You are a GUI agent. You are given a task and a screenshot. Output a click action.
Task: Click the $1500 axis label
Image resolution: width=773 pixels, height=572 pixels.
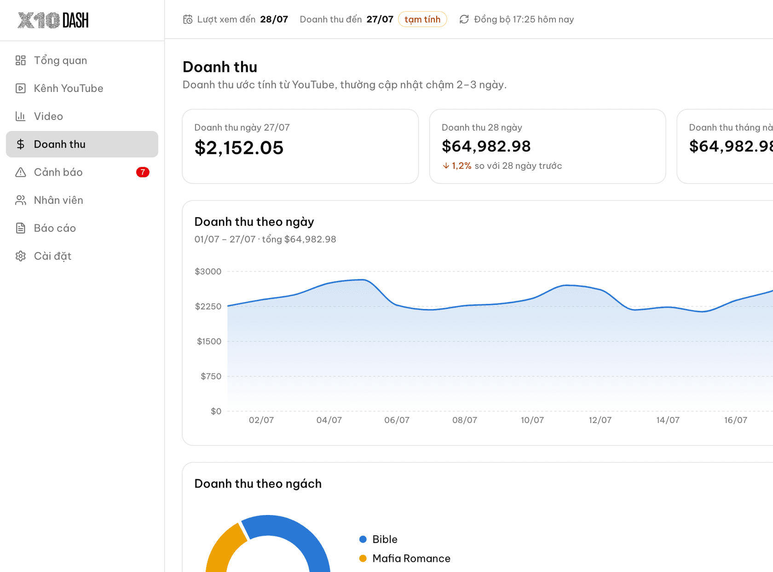pos(209,341)
